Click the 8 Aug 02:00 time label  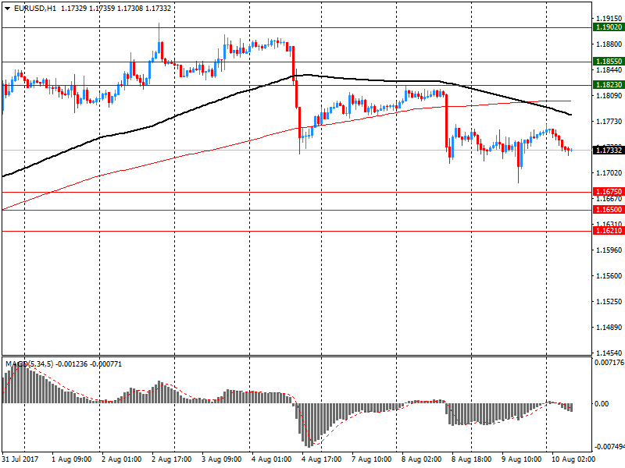[x=421, y=459]
